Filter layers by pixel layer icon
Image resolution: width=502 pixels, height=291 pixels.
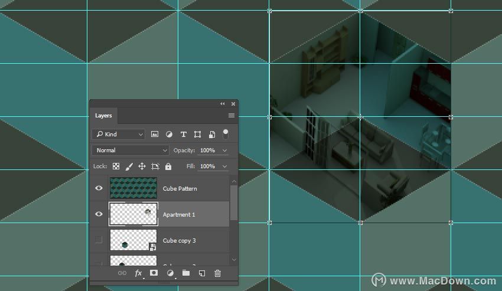(155, 134)
